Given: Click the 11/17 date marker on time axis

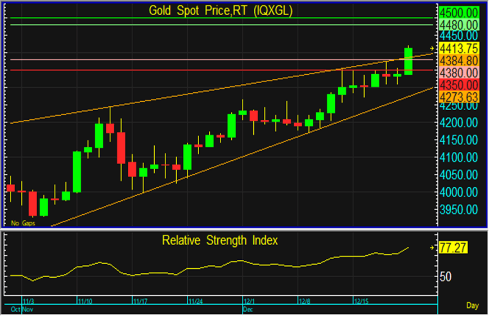Looking at the screenshot, I should coord(141,301).
